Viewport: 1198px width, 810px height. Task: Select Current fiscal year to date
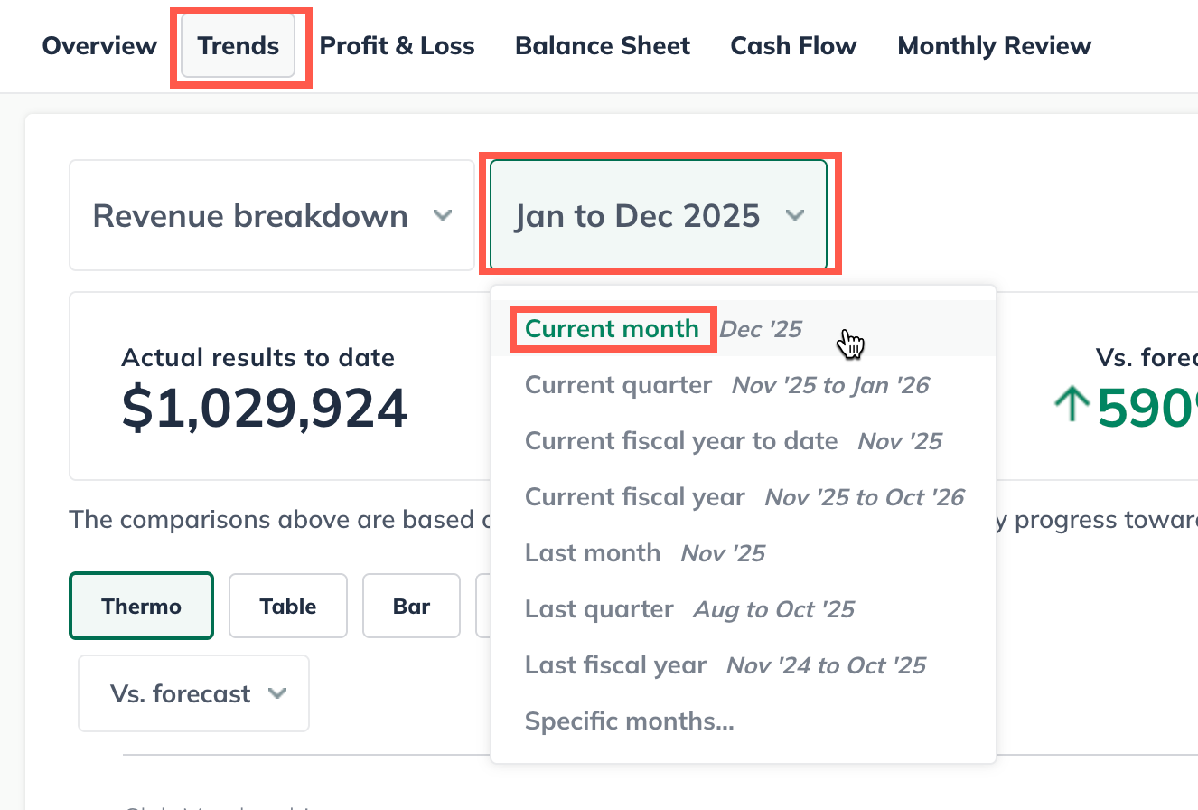(x=681, y=441)
